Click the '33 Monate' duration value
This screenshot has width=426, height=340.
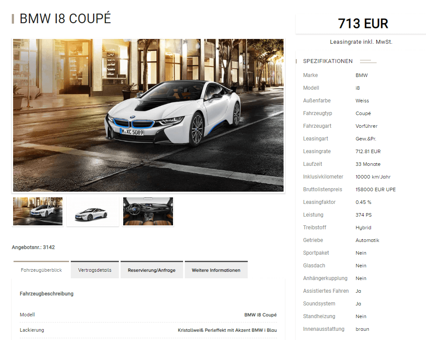[368, 164]
